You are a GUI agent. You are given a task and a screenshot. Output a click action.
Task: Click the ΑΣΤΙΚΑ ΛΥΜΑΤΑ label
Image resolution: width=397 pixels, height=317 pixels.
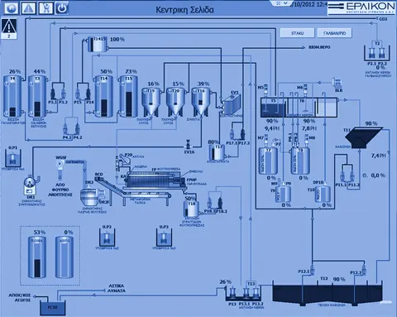117,288
